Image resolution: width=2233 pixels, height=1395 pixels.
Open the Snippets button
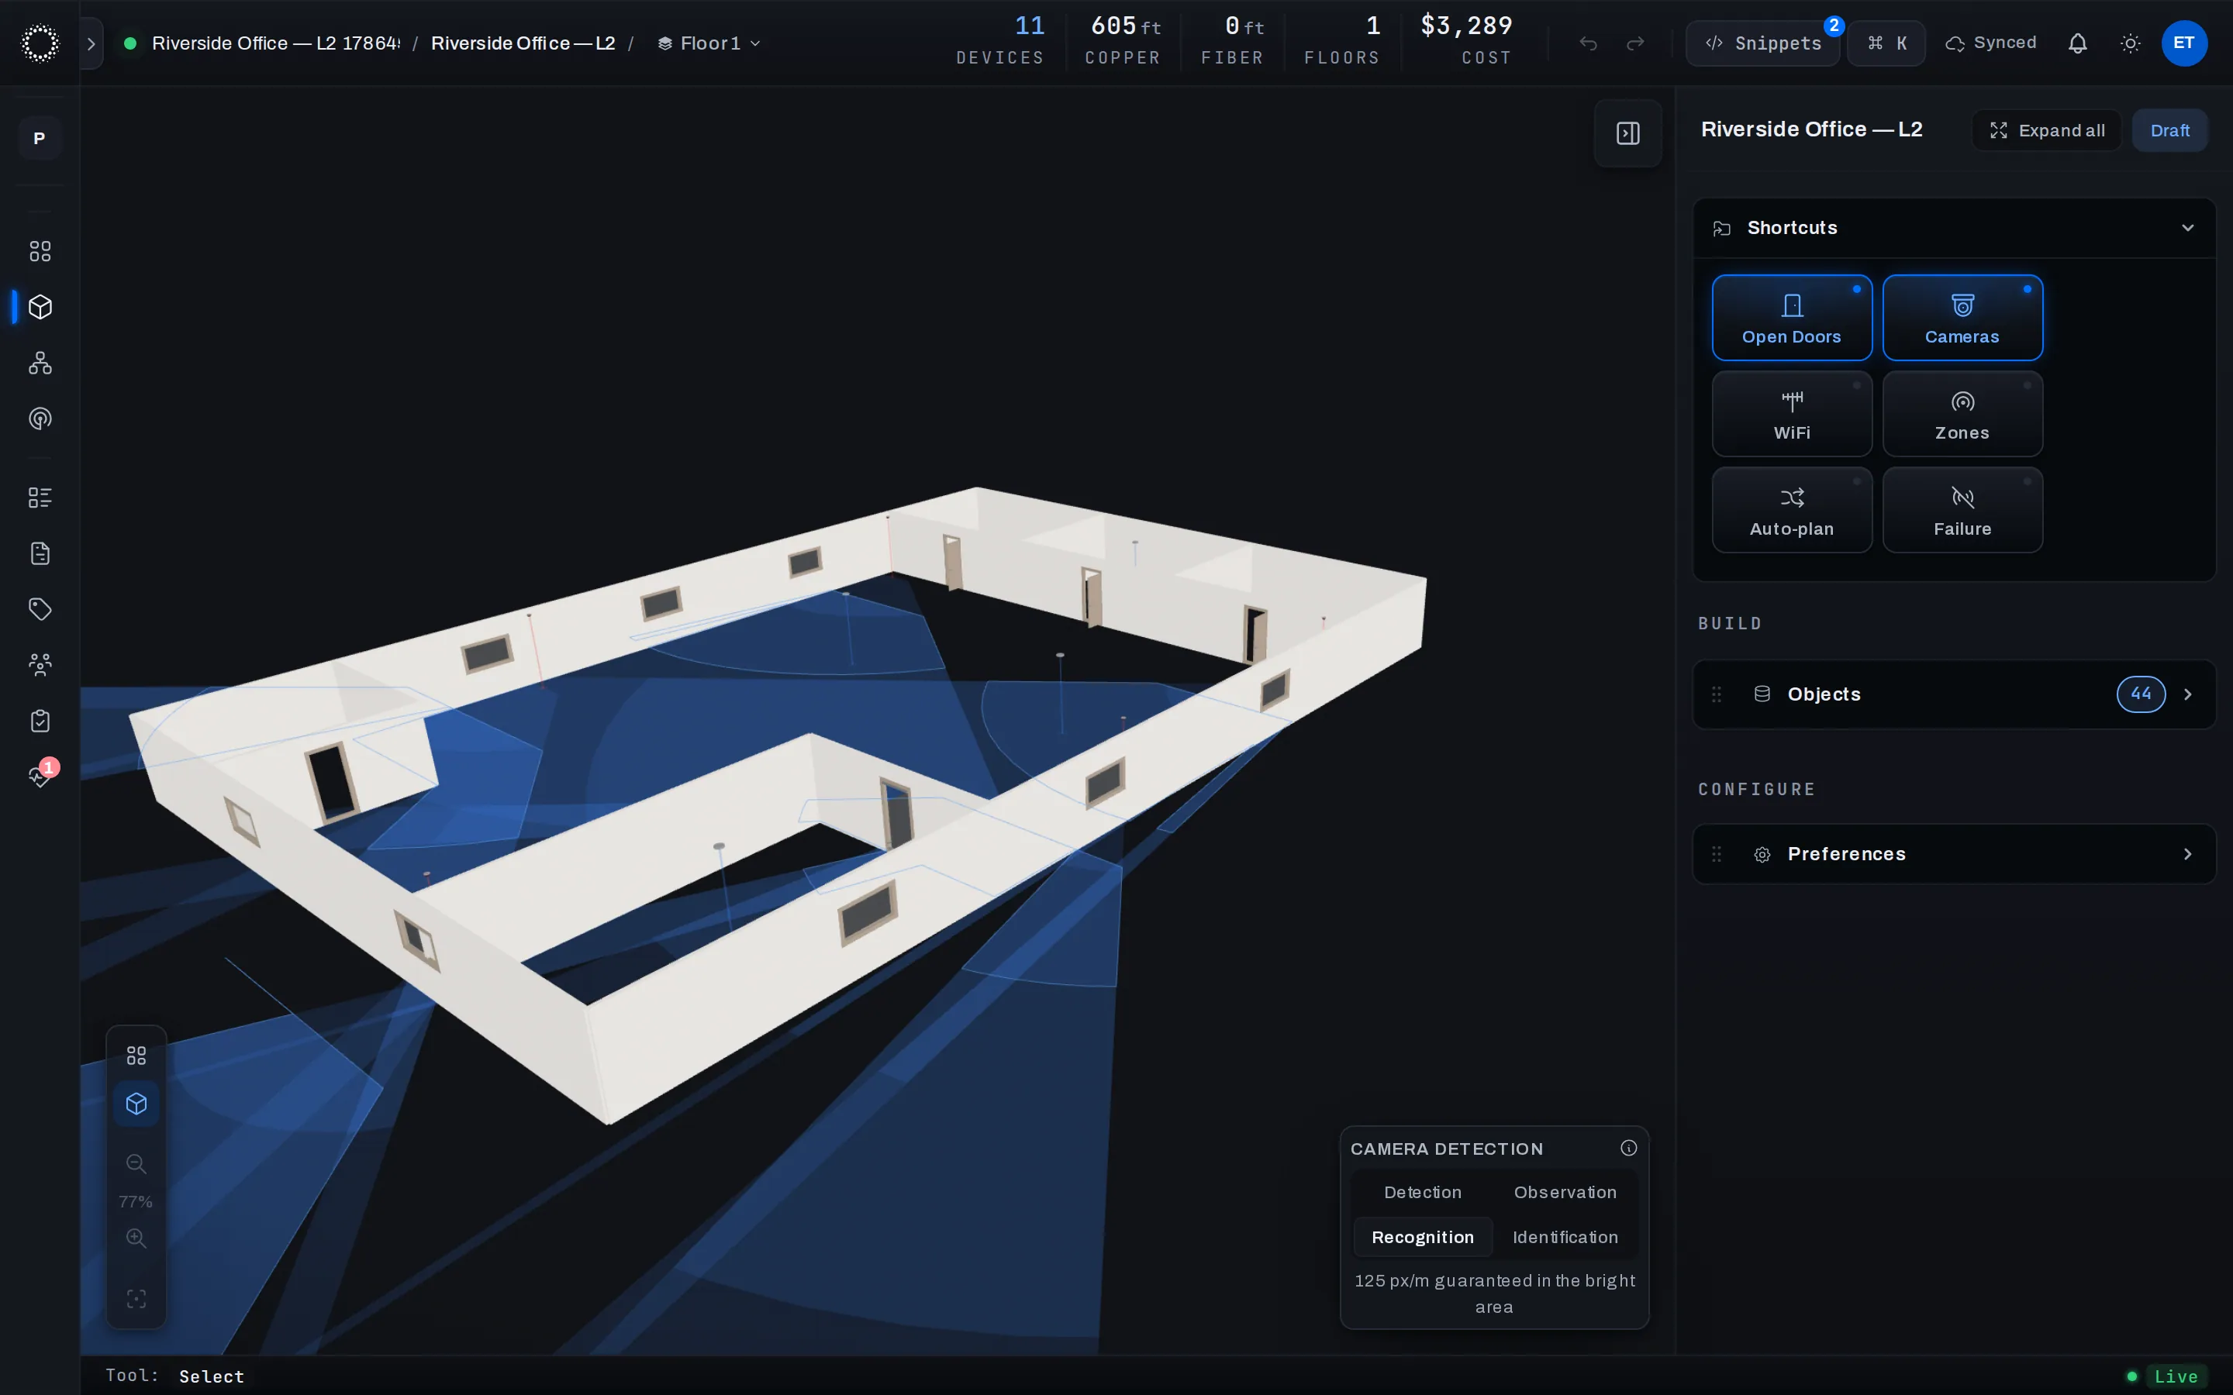coord(1762,43)
